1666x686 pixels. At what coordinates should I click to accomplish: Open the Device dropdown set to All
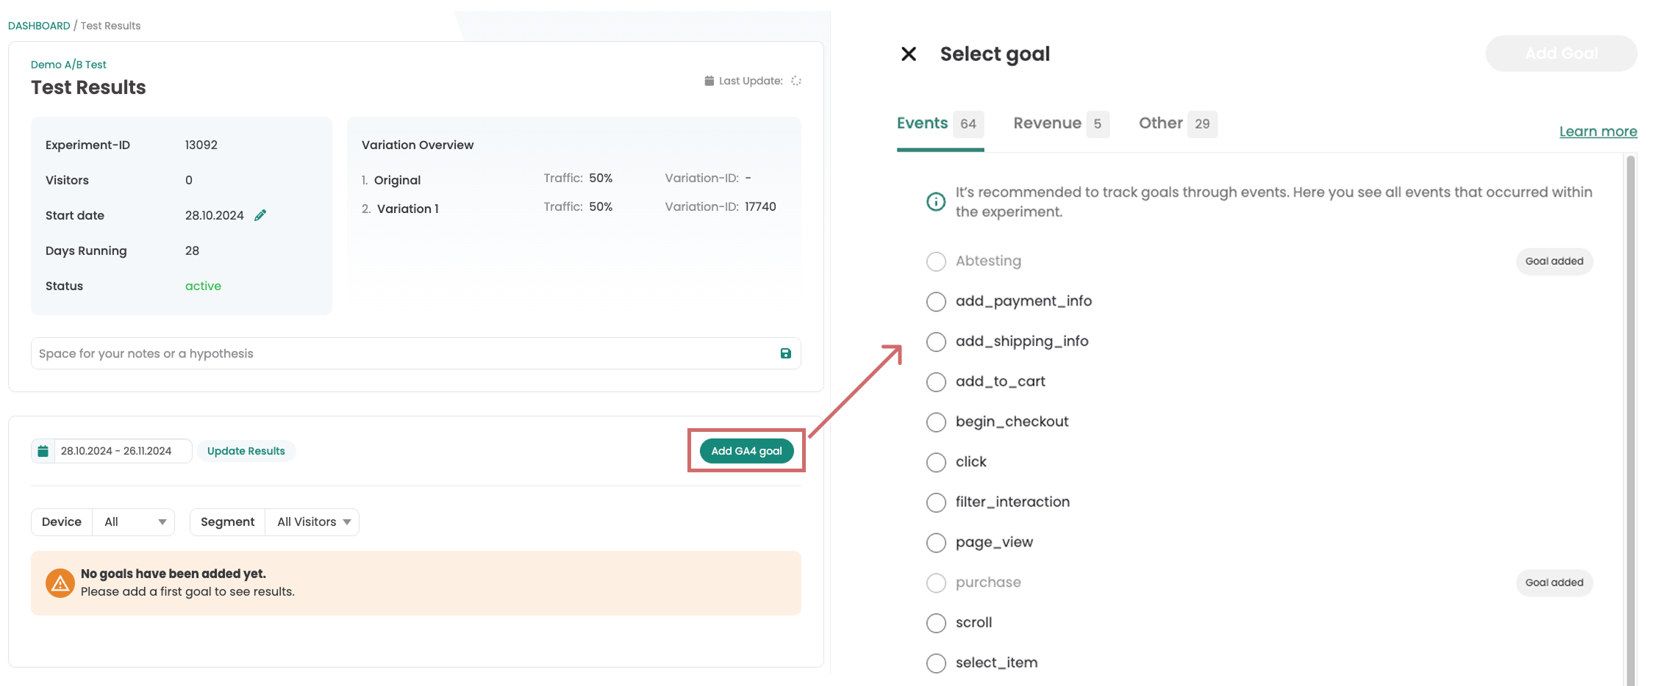point(134,522)
